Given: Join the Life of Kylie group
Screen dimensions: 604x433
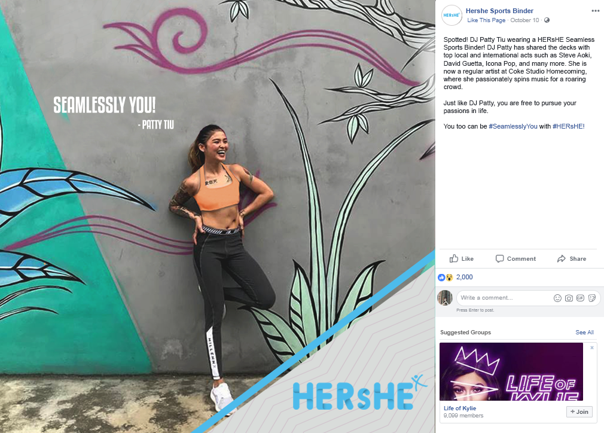Looking at the screenshot, I should [x=579, y=412].
